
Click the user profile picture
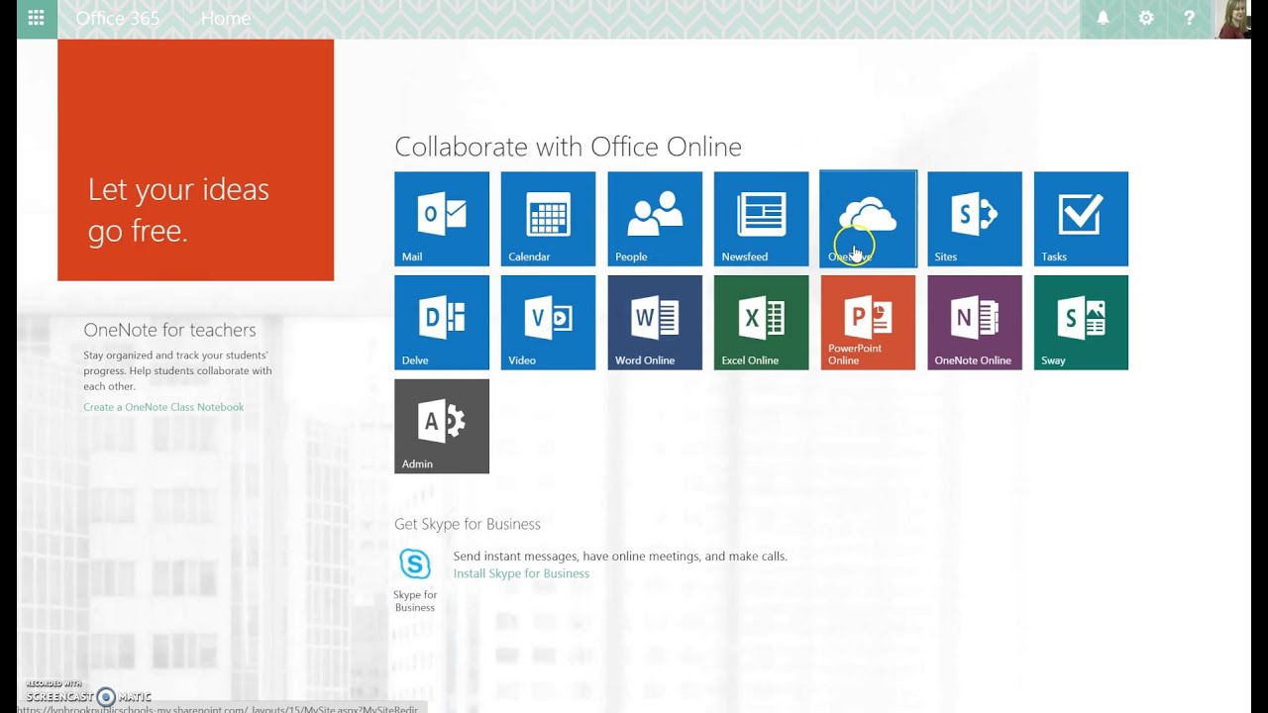coord(1234,19)
